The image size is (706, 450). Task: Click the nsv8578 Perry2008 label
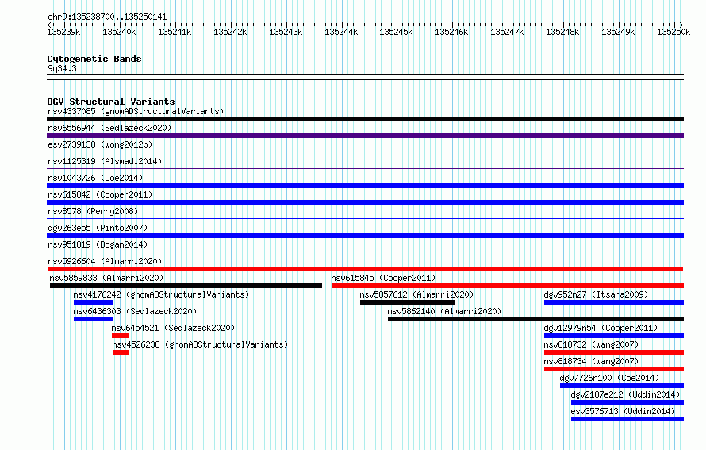click(93, 211)
